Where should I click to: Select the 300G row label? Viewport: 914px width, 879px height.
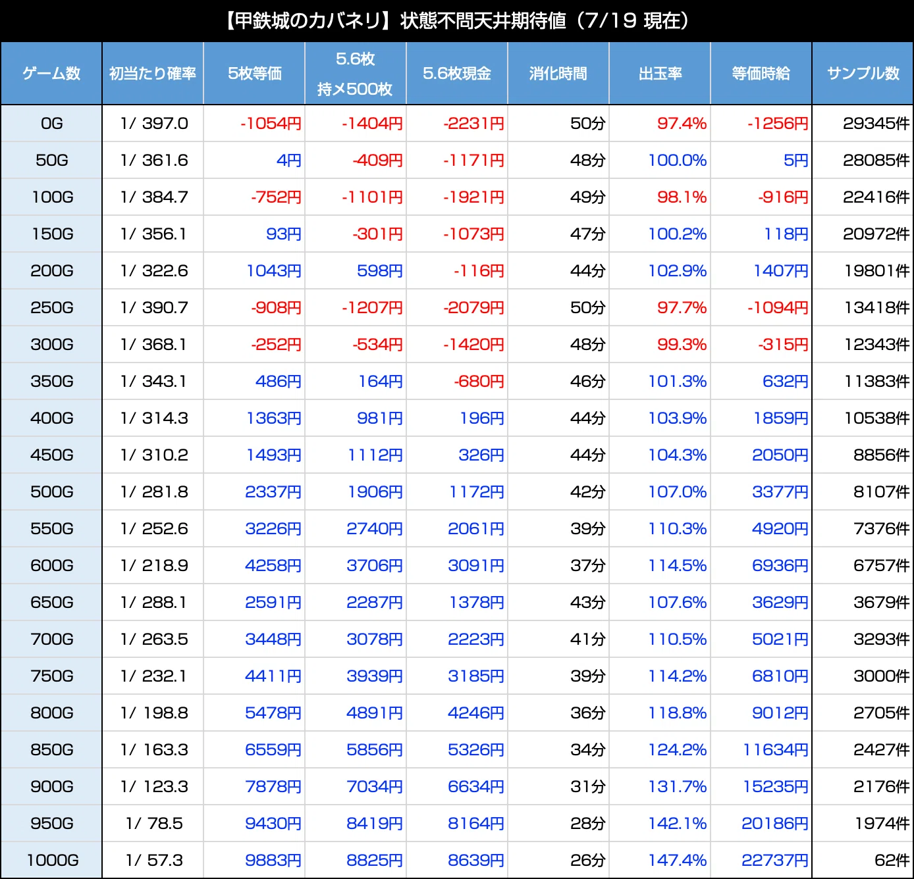(51, 344)
